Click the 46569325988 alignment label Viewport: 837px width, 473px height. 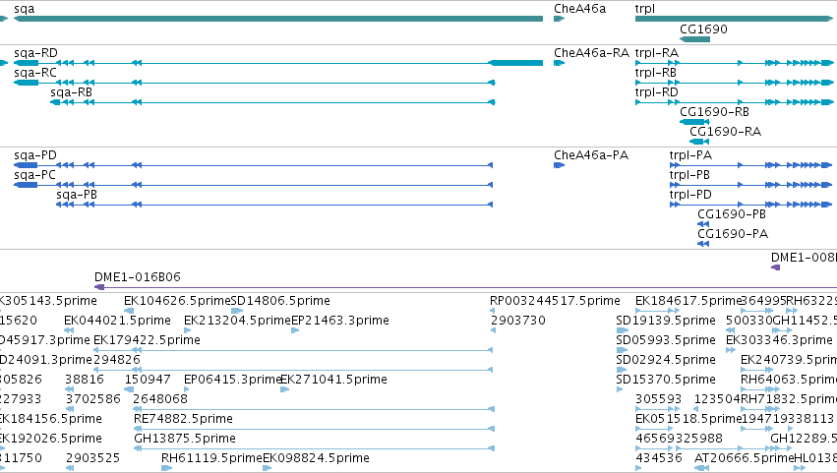(x=679, y=439)
